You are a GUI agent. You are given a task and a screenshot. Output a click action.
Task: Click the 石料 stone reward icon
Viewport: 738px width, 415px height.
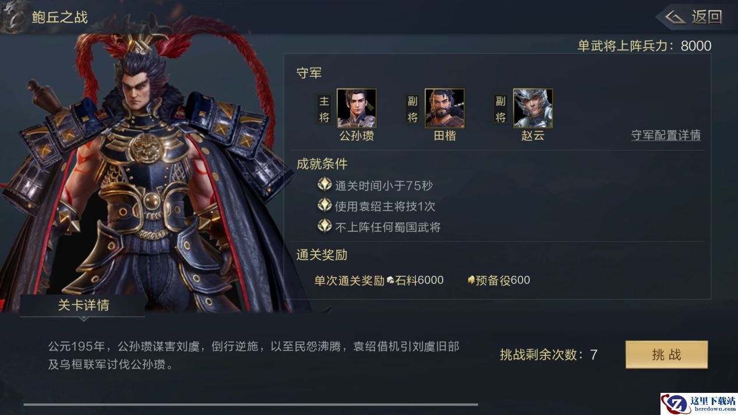pyautogui.click(x=391, y=281)
